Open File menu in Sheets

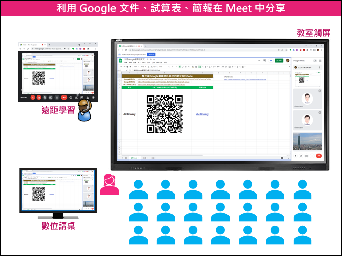[x=126, y=62]
